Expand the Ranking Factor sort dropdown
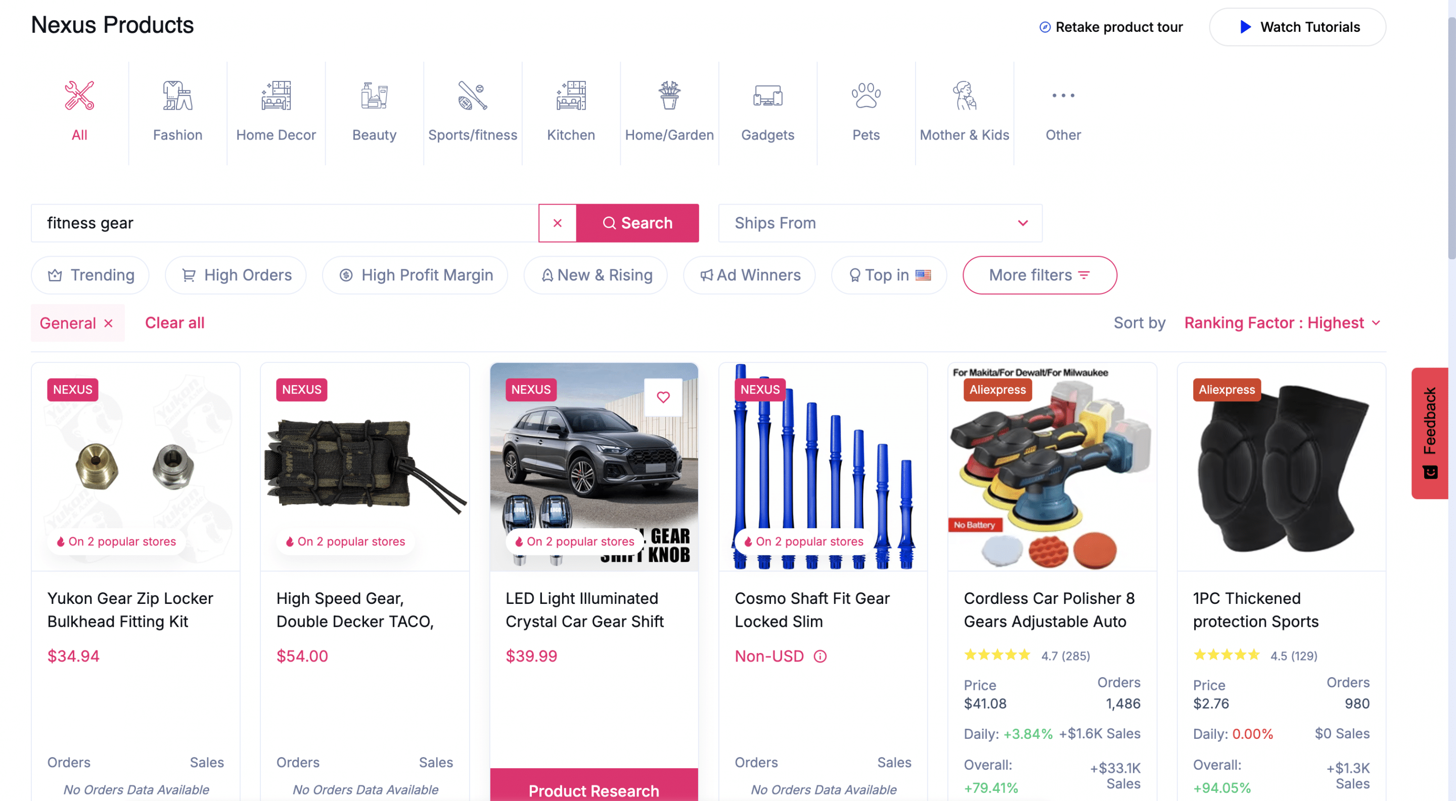The height and width of the screenshot is (801, 1456). point(1282,323)
